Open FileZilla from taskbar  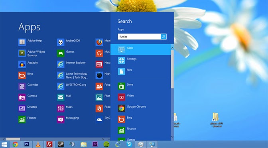pos(49,144)
